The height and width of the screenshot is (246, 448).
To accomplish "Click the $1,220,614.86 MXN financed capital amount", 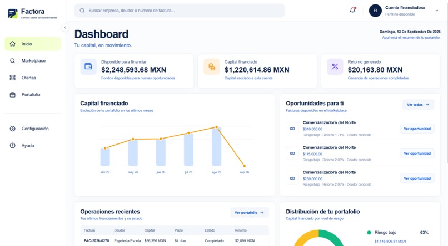I will tap(257, 70).
